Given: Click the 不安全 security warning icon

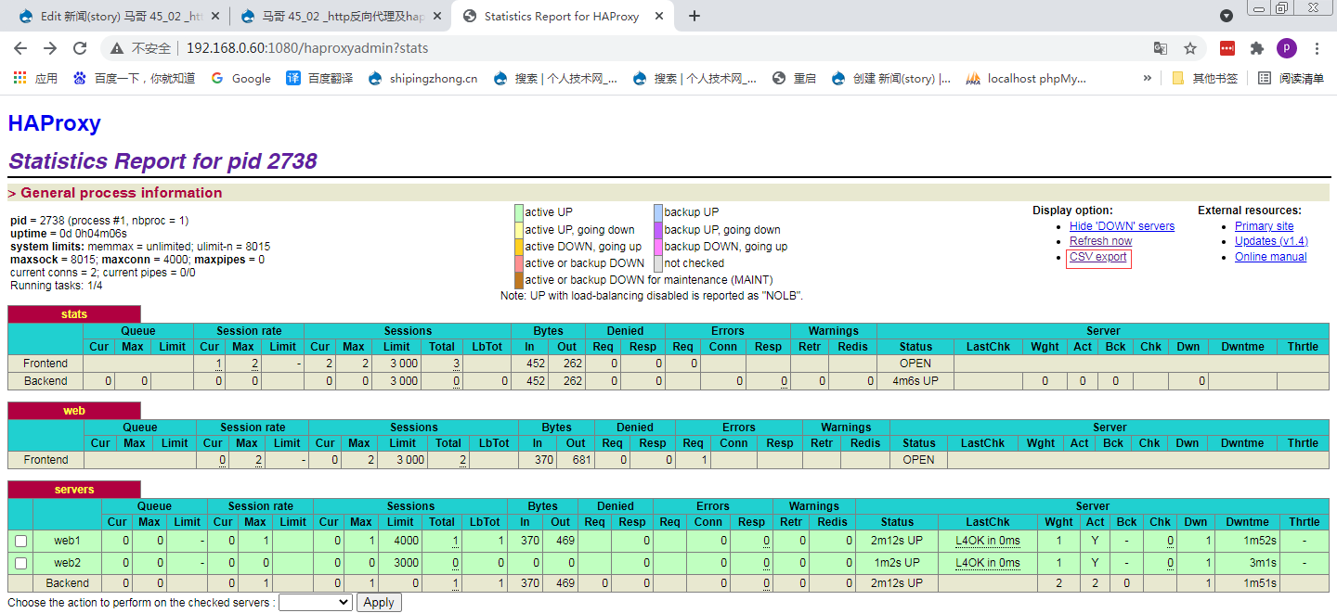Looking at the screenshot, I should pyautogui.click(x=117, y=48).
